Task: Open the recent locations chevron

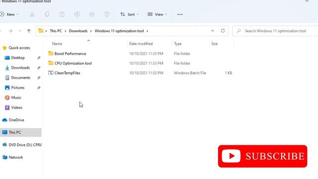Action: pyautogui.click(x=20, y=31)
